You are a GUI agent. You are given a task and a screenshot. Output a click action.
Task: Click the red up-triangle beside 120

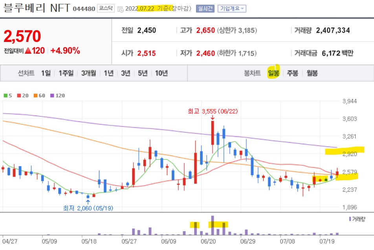coord(28,51)
